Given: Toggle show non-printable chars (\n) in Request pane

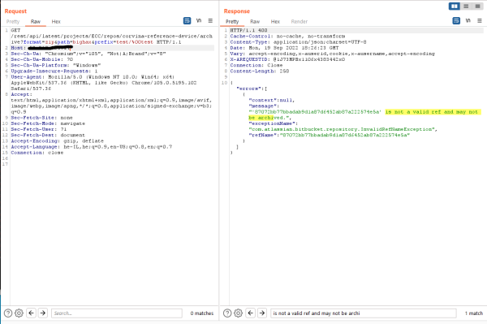Looking at the screenshot, I should 199,21.
